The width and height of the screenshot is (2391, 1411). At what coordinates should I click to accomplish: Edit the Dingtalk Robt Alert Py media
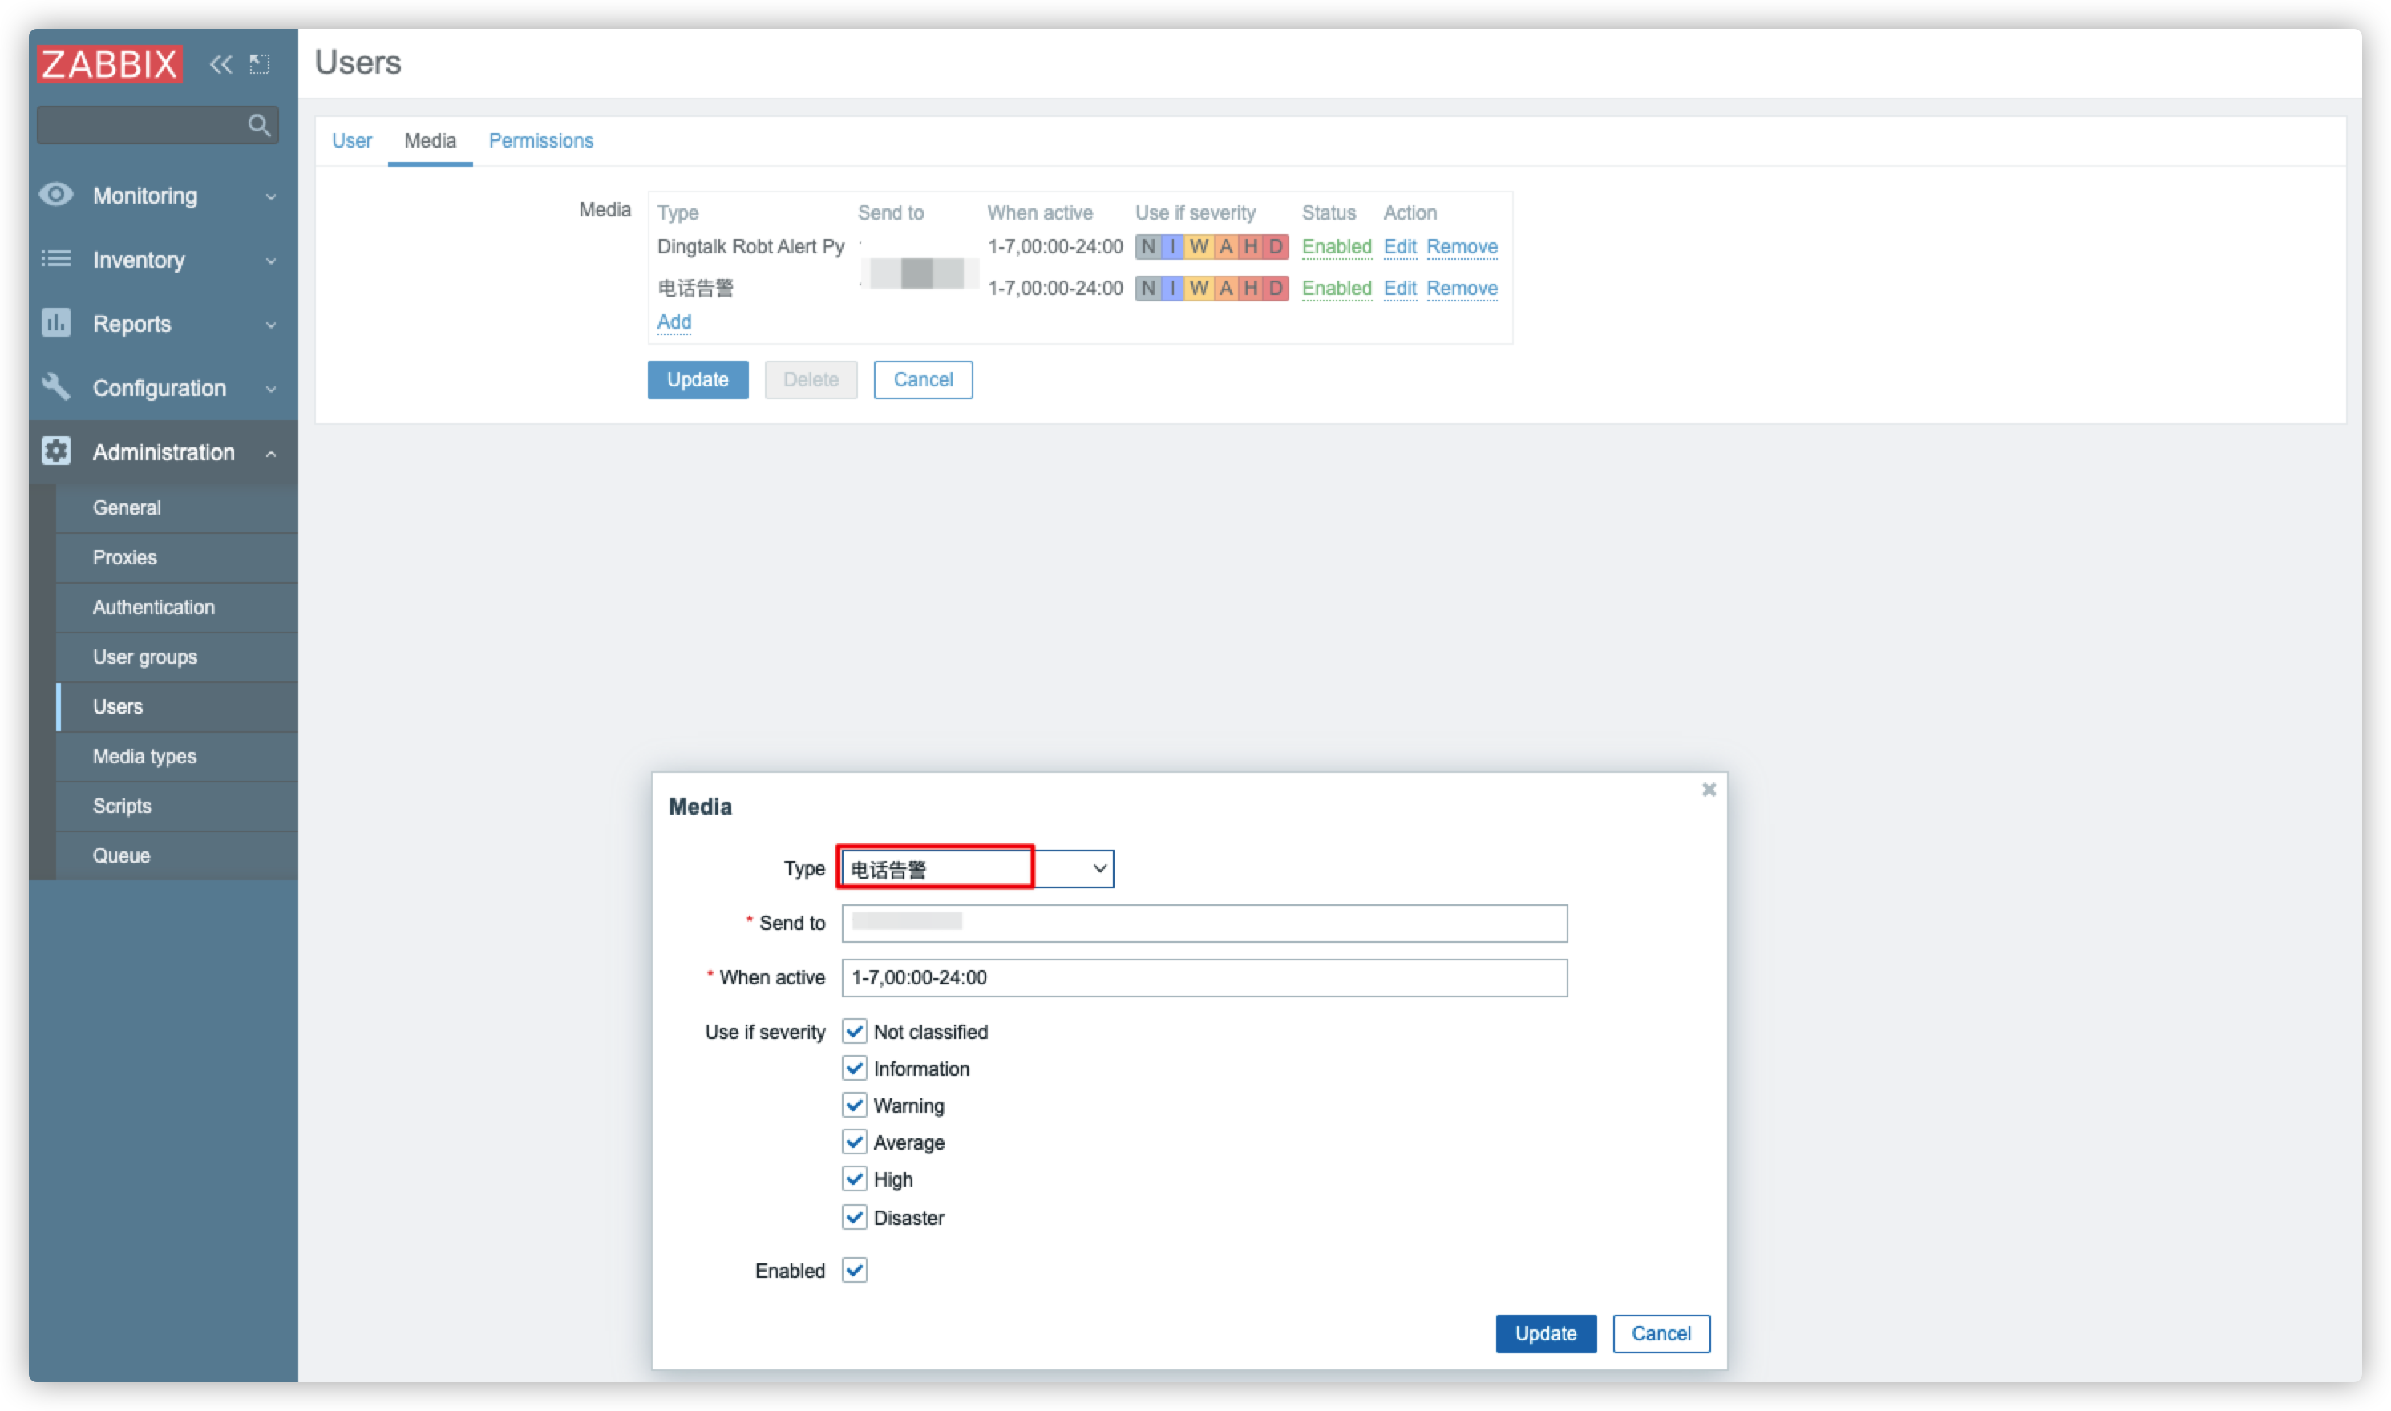pos(1399,247)
